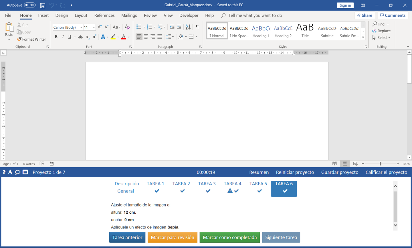
Task: Switch to the References tab
Action: coord(104,15)
